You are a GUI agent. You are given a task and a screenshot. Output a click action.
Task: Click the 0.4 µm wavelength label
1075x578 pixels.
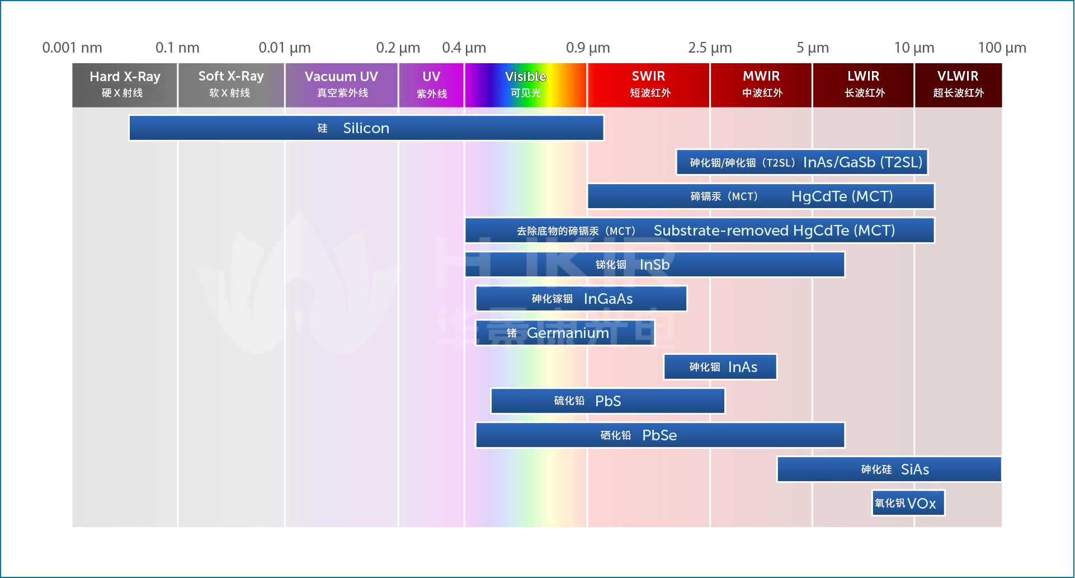464,48
